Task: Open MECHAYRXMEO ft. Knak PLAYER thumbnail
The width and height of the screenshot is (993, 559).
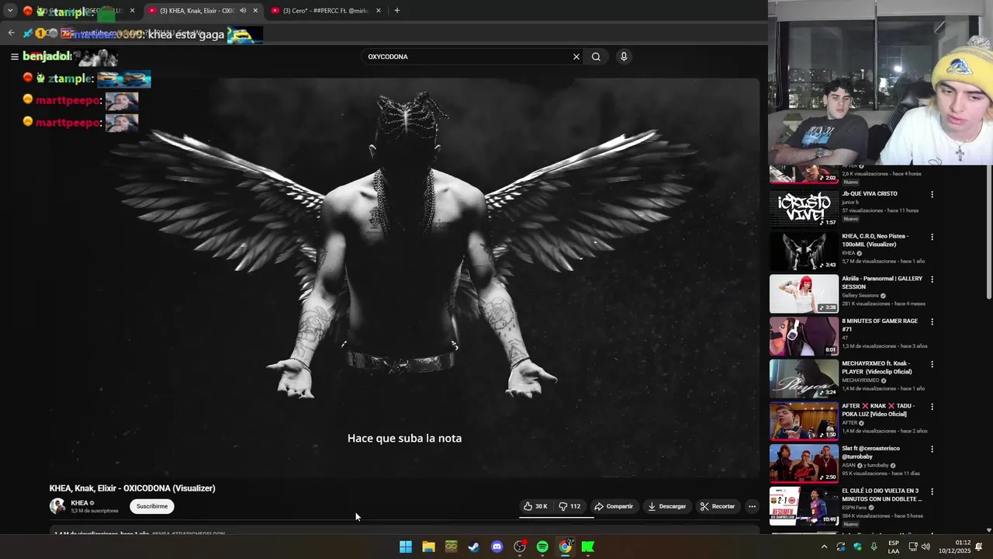Action: pyautogui.click(x=804, y=377)
